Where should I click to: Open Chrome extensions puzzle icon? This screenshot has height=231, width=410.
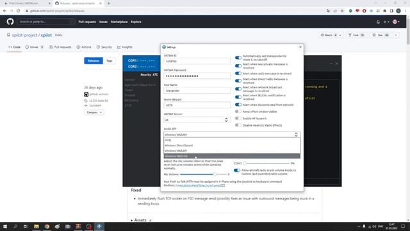pyautogui.click(x=384, y=11)
